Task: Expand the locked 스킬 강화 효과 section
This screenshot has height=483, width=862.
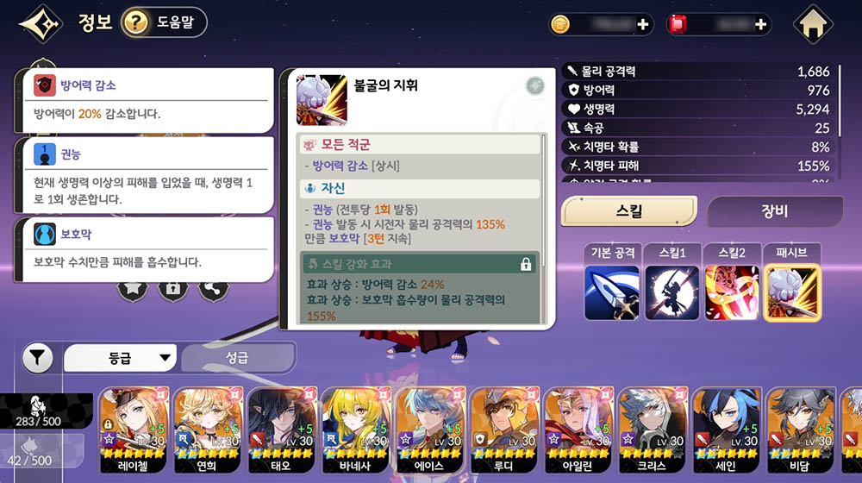Action: coord(419,264)
